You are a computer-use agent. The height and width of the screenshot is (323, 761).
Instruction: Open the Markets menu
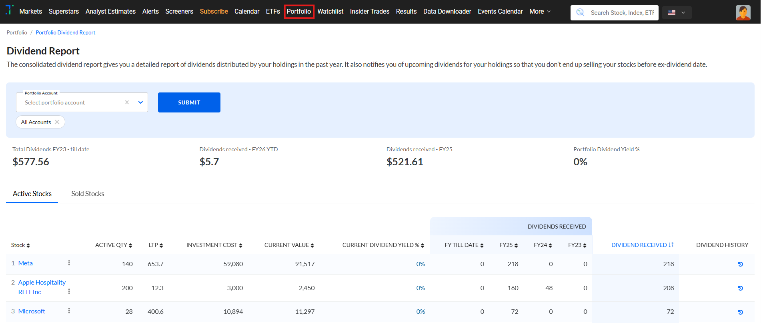pyautogui.click(x=31, y=12)
